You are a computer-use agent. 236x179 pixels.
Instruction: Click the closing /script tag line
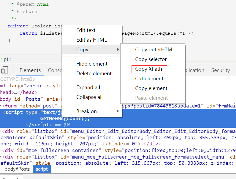(39, 125)
